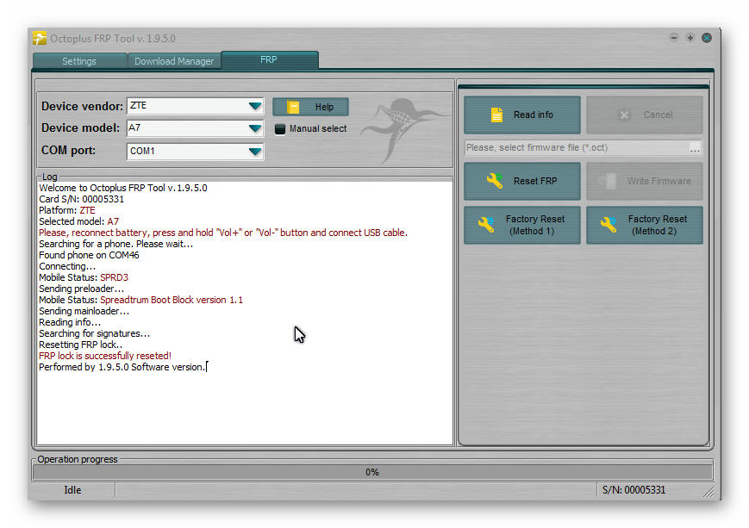Click log line 'Spreadtrum Boot Block version 1.1'

point(172,300)
